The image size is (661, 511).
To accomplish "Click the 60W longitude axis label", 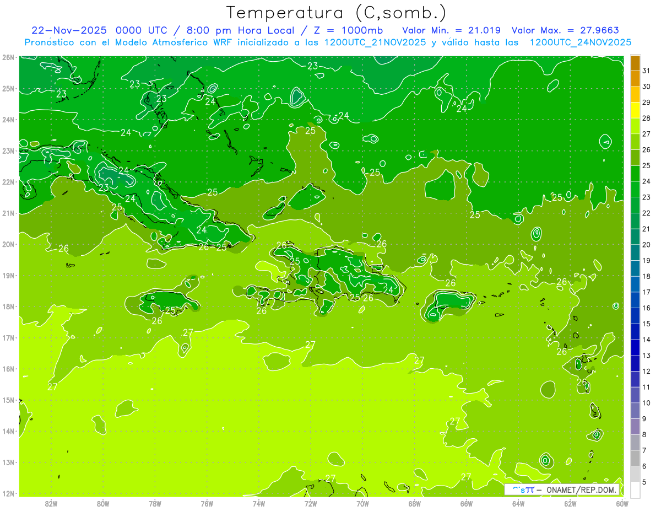I will pyautogui.click(x=622, y=503).
